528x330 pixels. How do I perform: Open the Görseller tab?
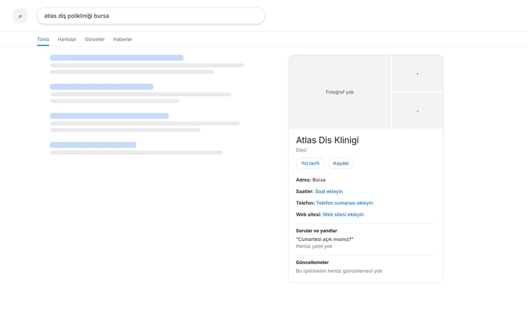pos(95,39)
